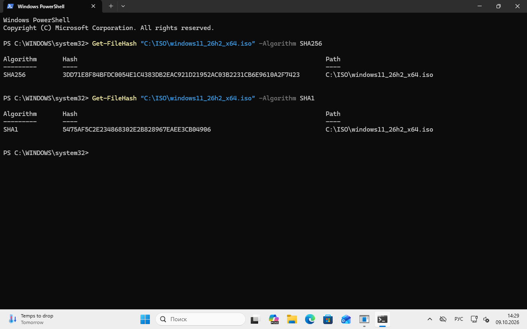Open Task View from taskbar

256,319
